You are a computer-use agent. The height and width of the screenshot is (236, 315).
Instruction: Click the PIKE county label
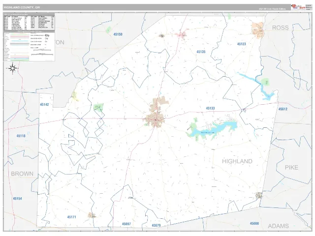click(x=291, y=167)
